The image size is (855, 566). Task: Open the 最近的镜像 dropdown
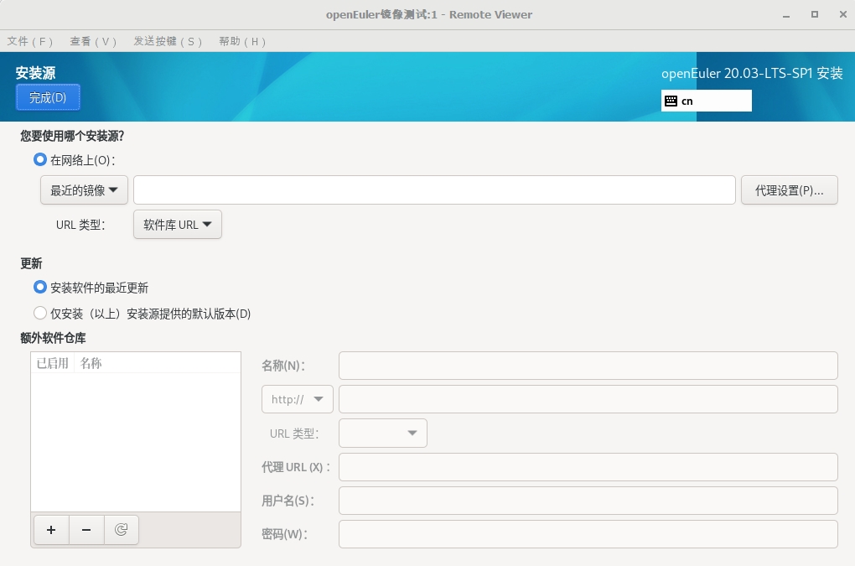tap(84, 190)
